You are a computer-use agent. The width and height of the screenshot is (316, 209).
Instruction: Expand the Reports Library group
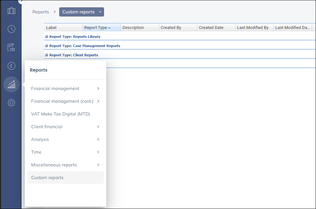(x=46, y=37)
